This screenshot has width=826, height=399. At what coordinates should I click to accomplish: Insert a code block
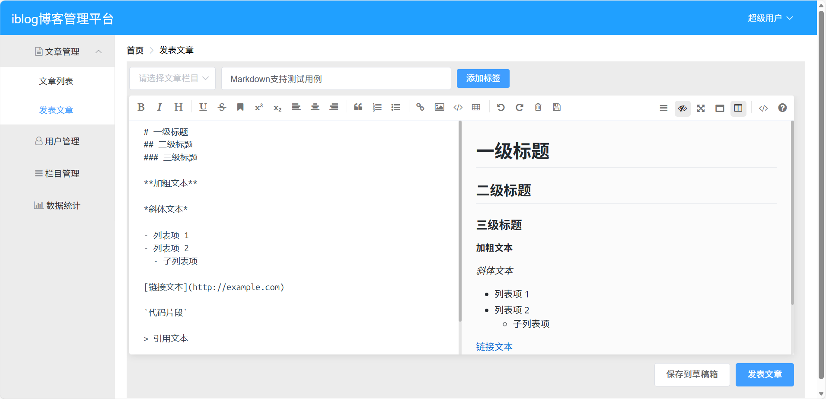point(458,107)
